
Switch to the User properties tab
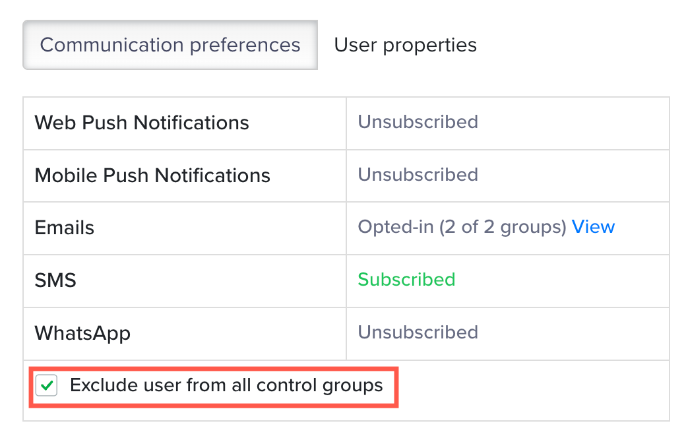[x=405, y=45]
